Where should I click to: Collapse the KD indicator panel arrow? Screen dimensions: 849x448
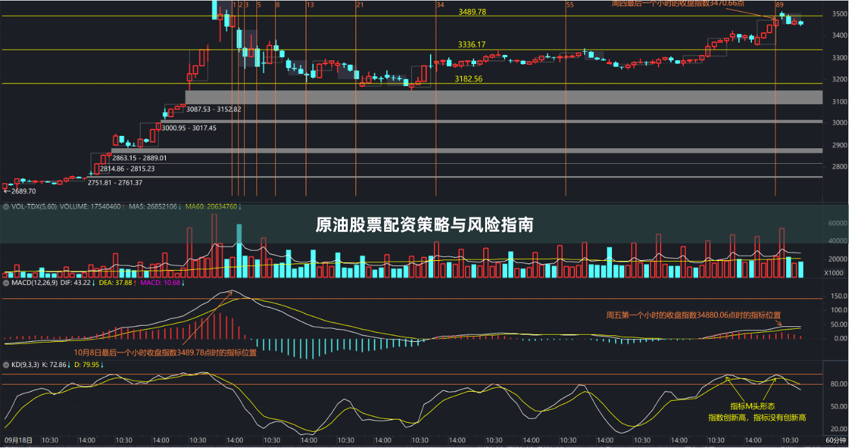click(6, 364)
